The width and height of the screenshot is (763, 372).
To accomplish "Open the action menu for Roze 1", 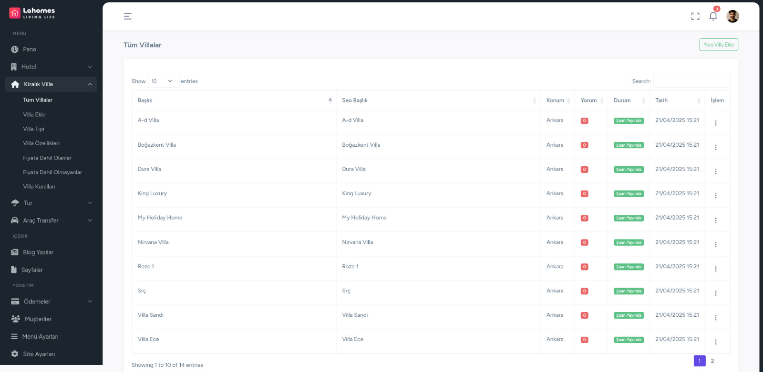I will [x=716, y=269].
